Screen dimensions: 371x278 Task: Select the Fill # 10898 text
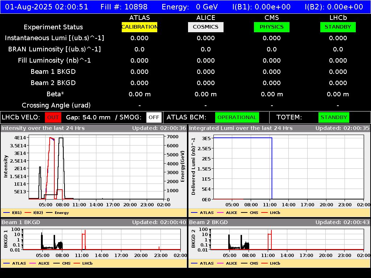[x=124, y=7]
